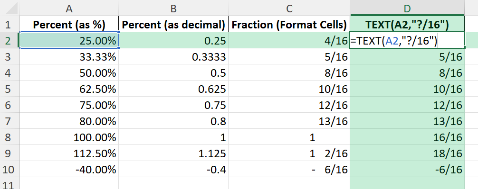The width and height of the screenshot is (478, 189).
Task: Click cell B8 showing 1
Action: coord(173,137)
